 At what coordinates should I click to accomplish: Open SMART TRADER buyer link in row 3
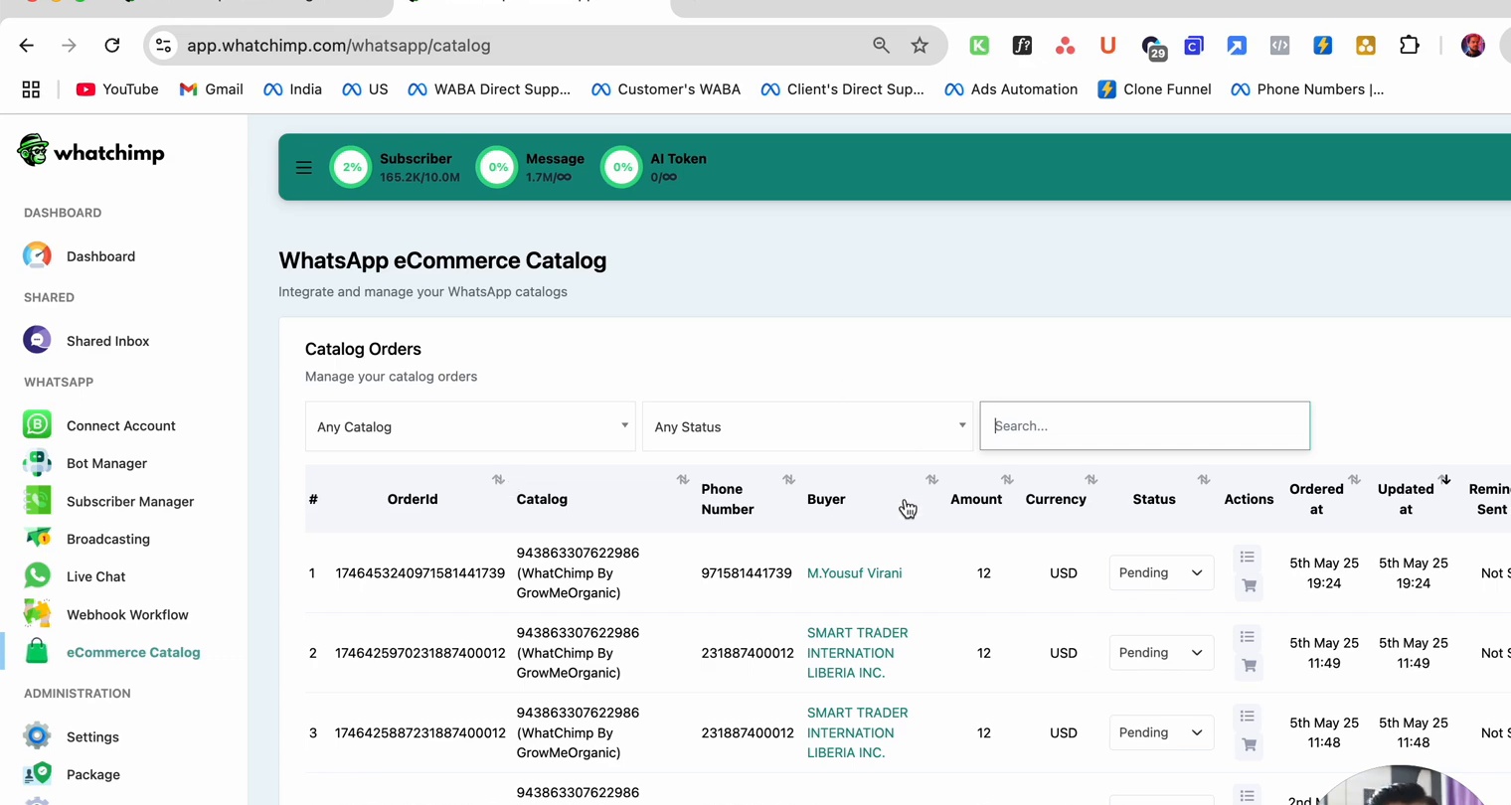[x=857, y=732]
